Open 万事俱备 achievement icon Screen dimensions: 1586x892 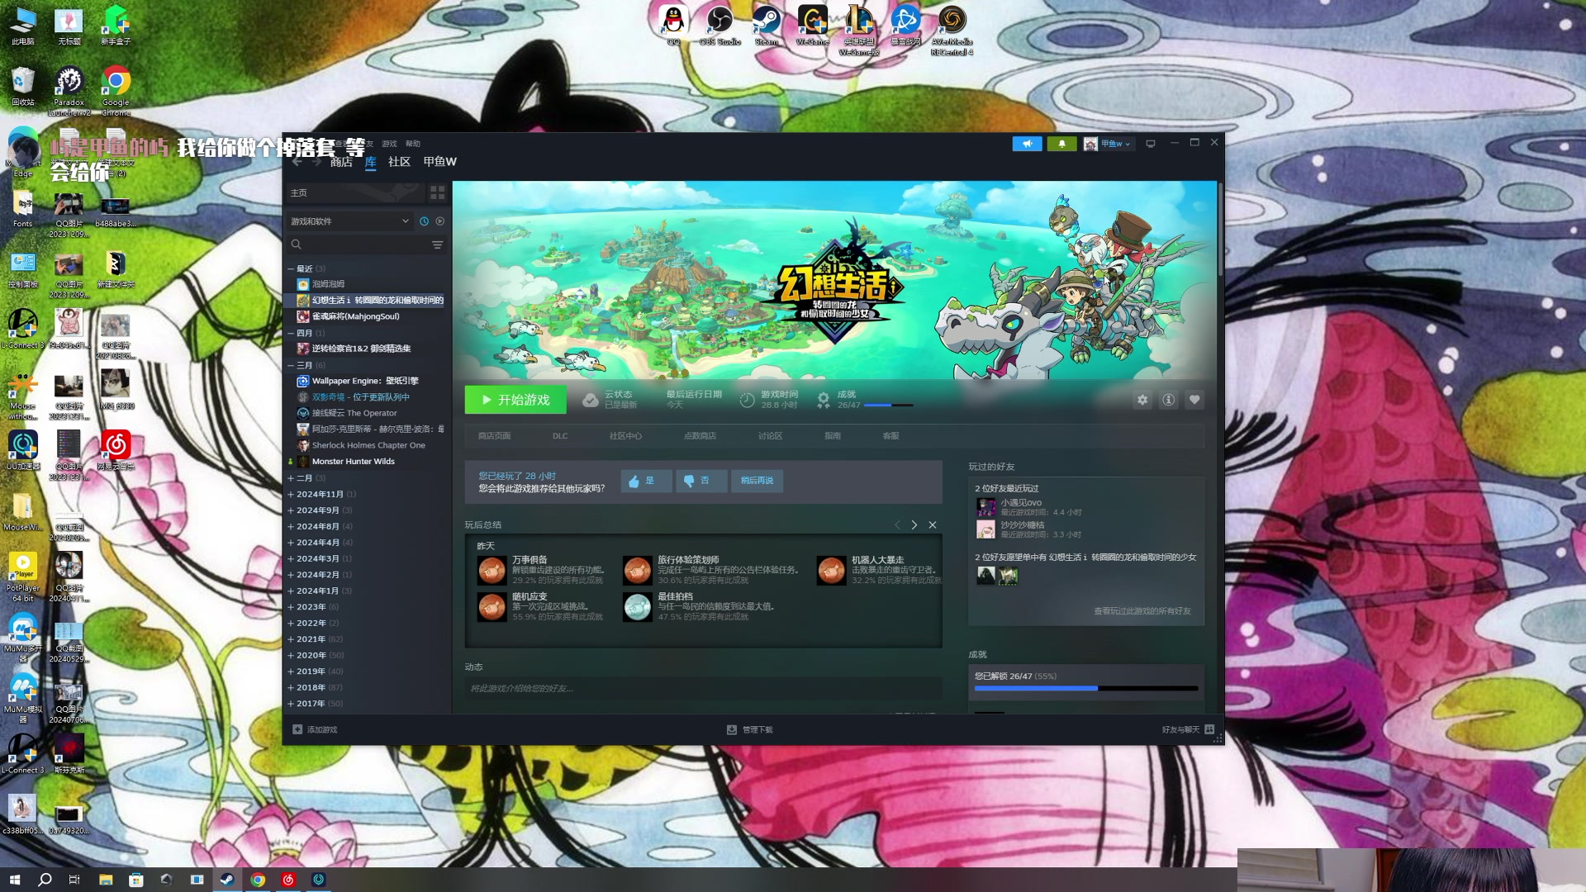coord(491,570)
